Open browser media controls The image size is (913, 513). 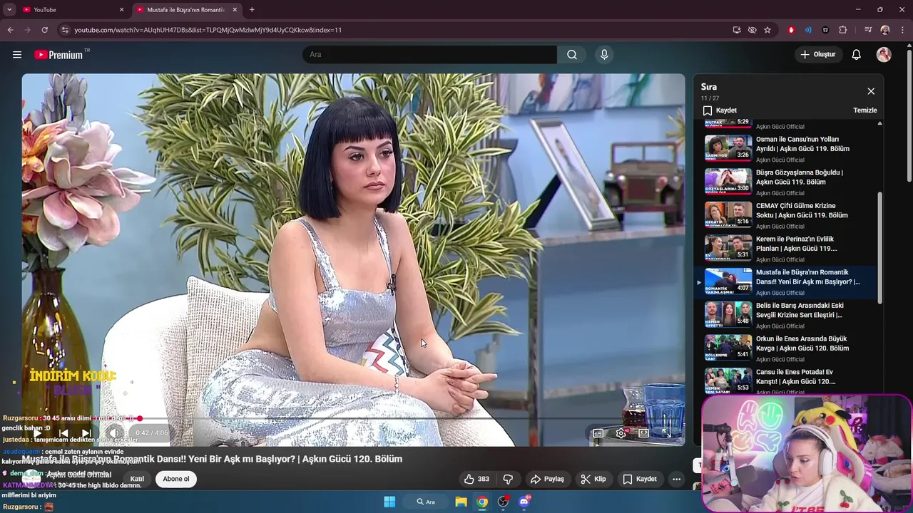tap(868, 30)
